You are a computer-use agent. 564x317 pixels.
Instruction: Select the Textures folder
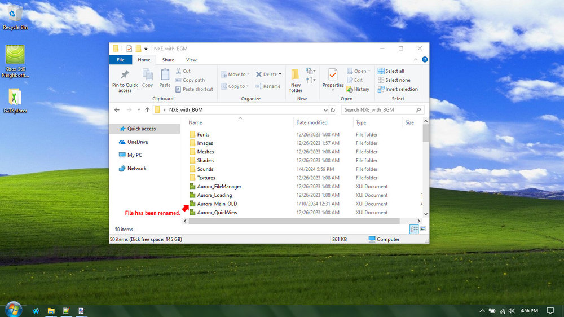tap(206, 178)
